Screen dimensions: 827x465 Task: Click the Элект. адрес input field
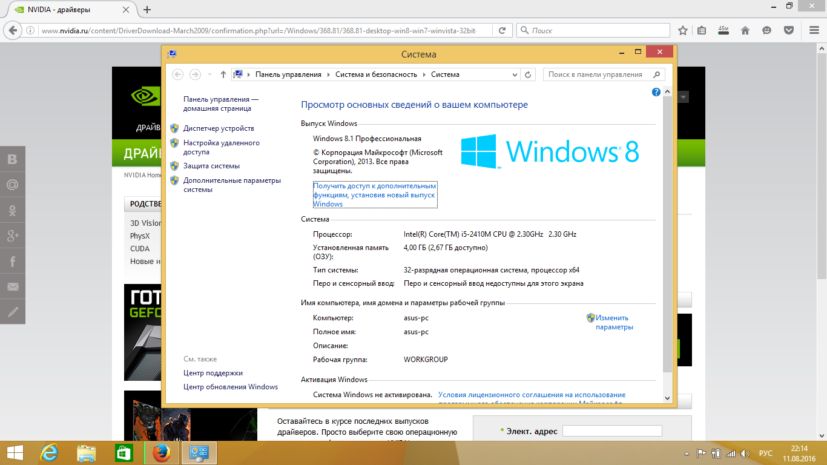[612, 431]
